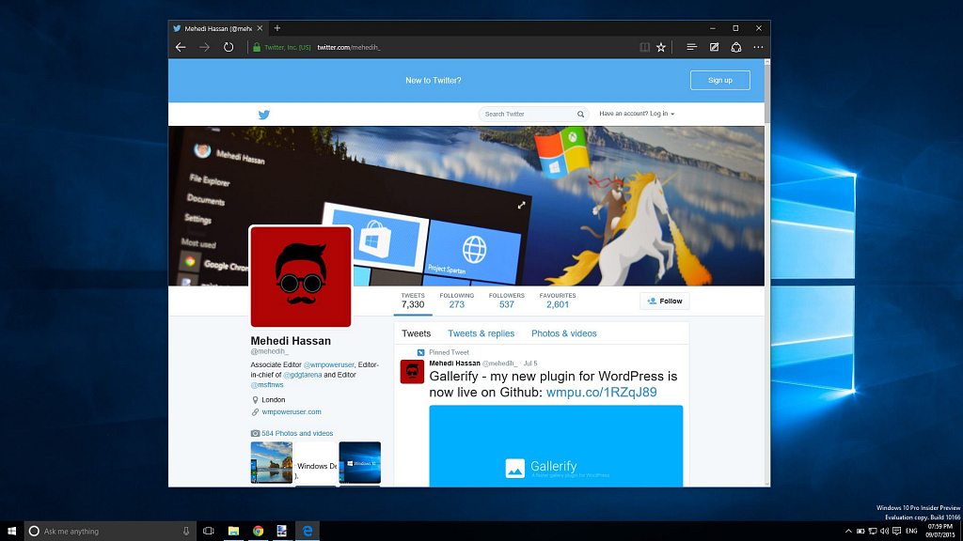
Task: Open the Tweets 7,330 count
Action: coord(413,300)
